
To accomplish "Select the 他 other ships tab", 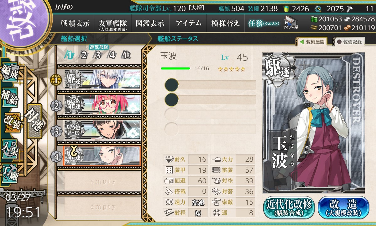I will 126,55.
